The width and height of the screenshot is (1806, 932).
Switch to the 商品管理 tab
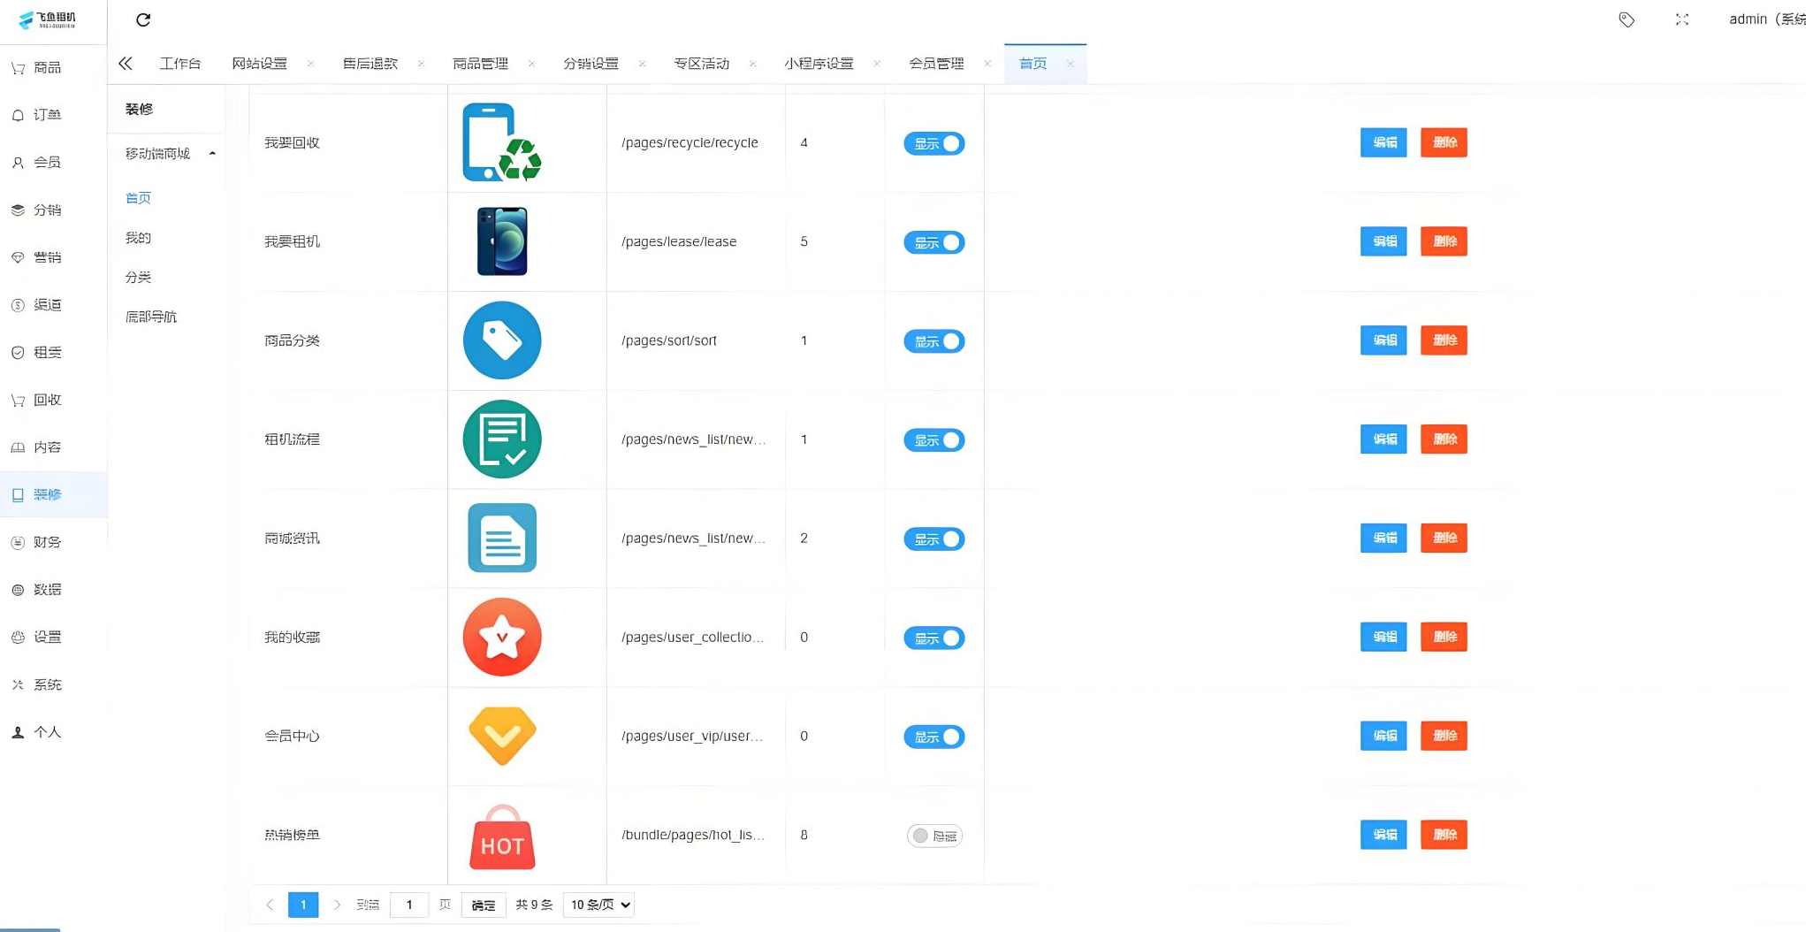click(x=480, y=63)
